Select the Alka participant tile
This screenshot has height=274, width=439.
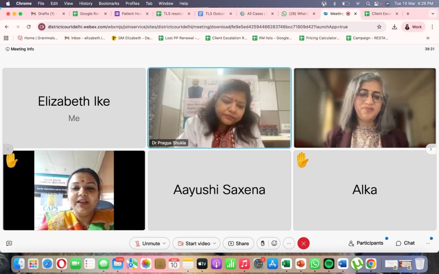tap(365, 190)
